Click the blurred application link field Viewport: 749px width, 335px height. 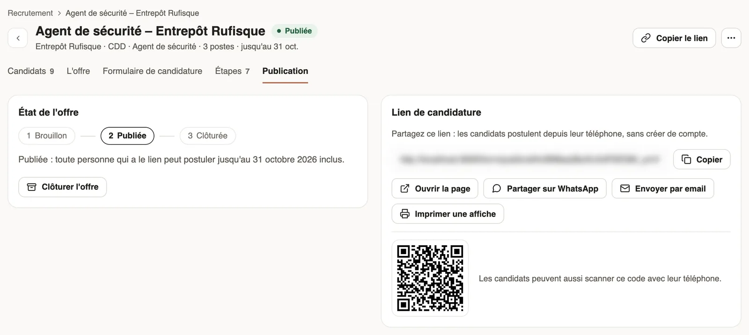point(529,160)
